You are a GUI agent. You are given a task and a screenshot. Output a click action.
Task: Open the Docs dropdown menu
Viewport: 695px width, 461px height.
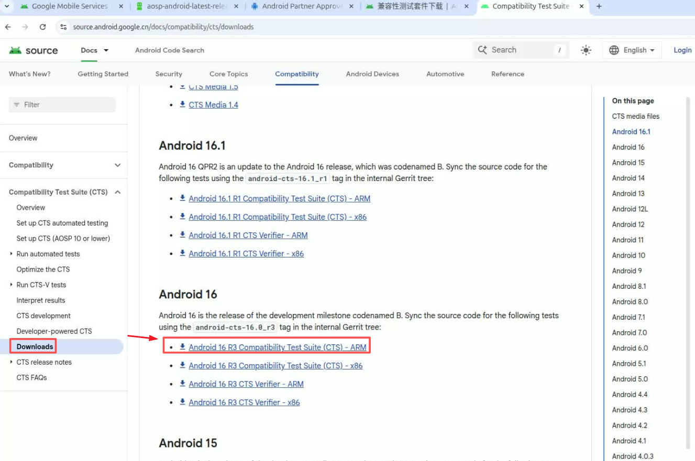(95, 50)
